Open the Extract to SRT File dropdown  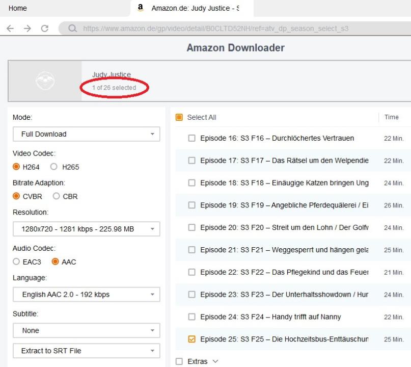86,351
